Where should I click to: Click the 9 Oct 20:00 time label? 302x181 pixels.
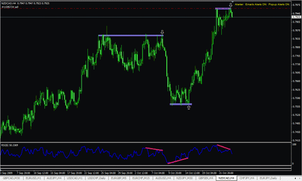point(175,173)
